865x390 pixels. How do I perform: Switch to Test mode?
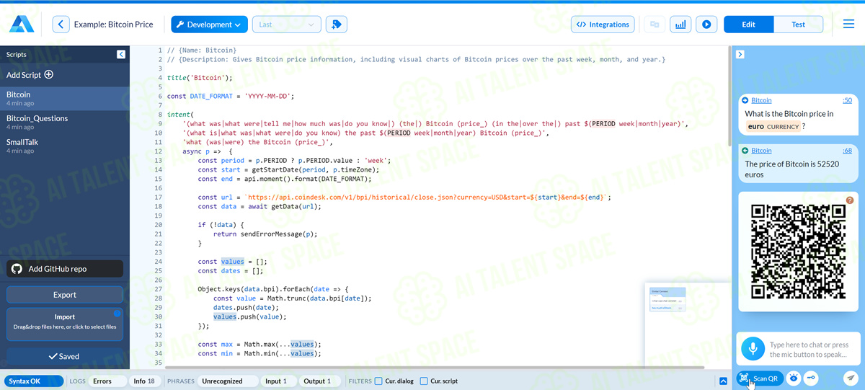pyautogui.click(x=798, y=25)
